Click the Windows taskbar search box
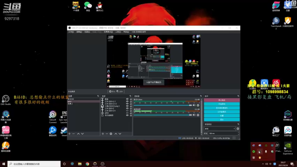 34,164
